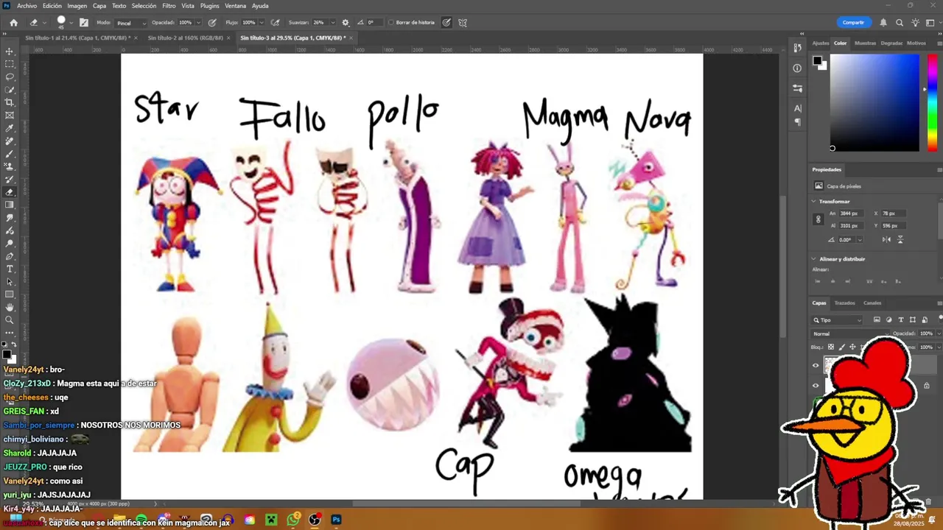Open the Flujo percentage dropdown arrow

(262, 23)
